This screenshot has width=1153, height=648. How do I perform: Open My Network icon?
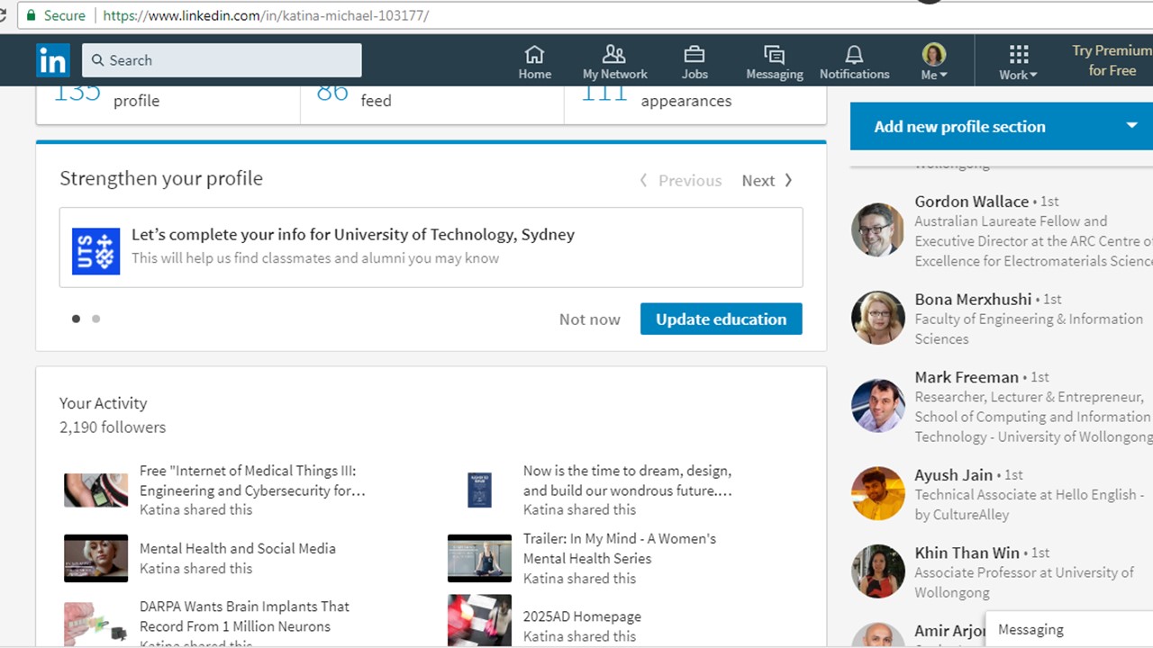(614, 61)
